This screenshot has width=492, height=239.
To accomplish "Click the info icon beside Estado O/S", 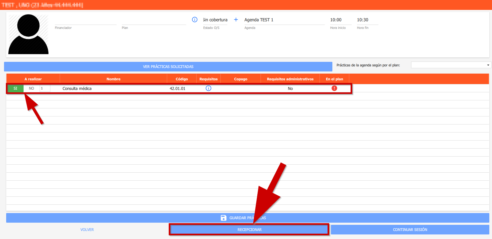I will tap(195, 20).
